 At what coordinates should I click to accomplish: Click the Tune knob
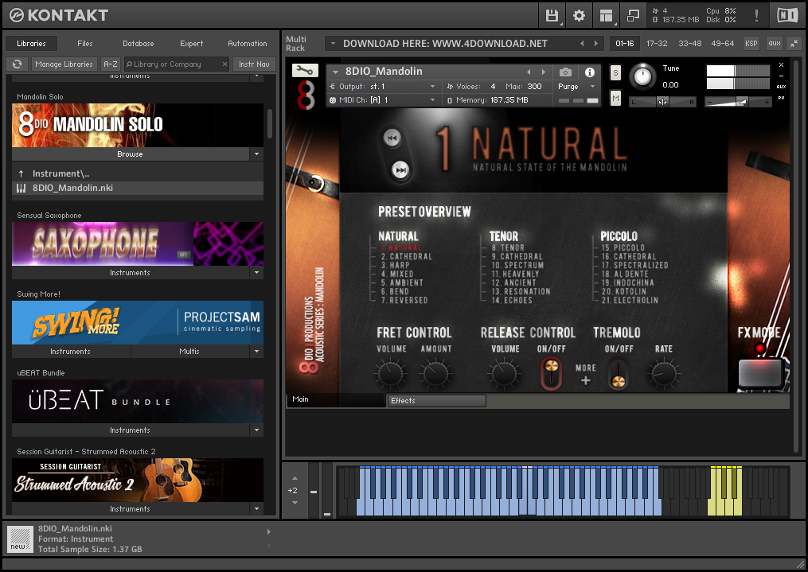click(642, 76)
